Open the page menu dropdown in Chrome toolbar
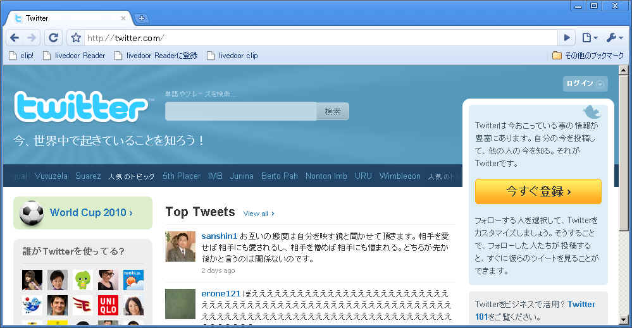632x328 pixels. (x=590, y=38)
